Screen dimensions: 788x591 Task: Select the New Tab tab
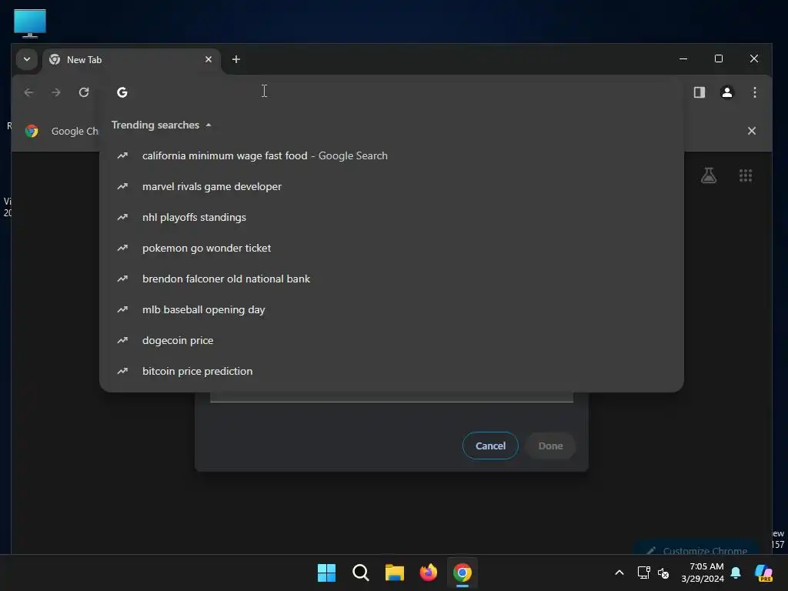click(x=132, y=60)
